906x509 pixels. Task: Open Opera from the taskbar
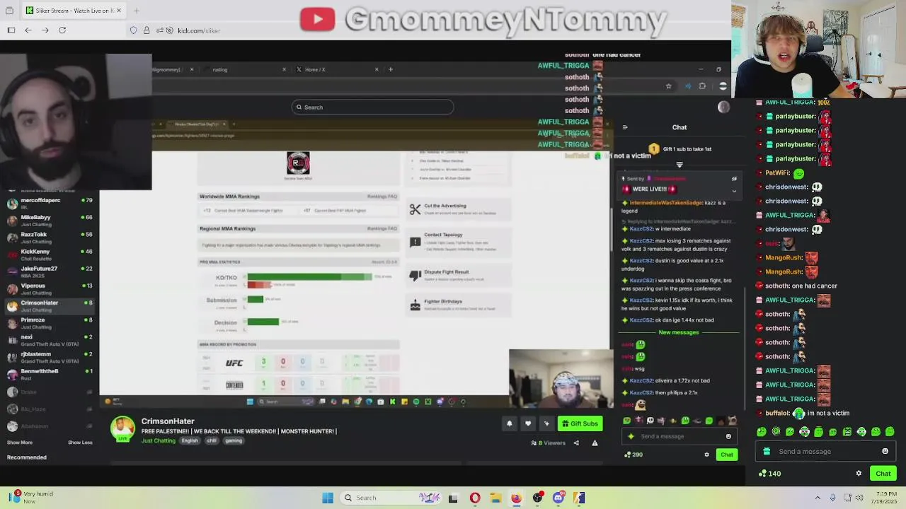[475, 498]
